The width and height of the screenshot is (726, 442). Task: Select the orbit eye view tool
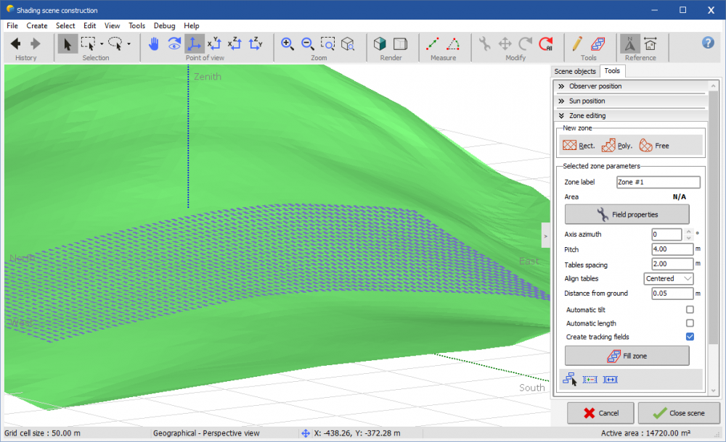coord(174,43)
